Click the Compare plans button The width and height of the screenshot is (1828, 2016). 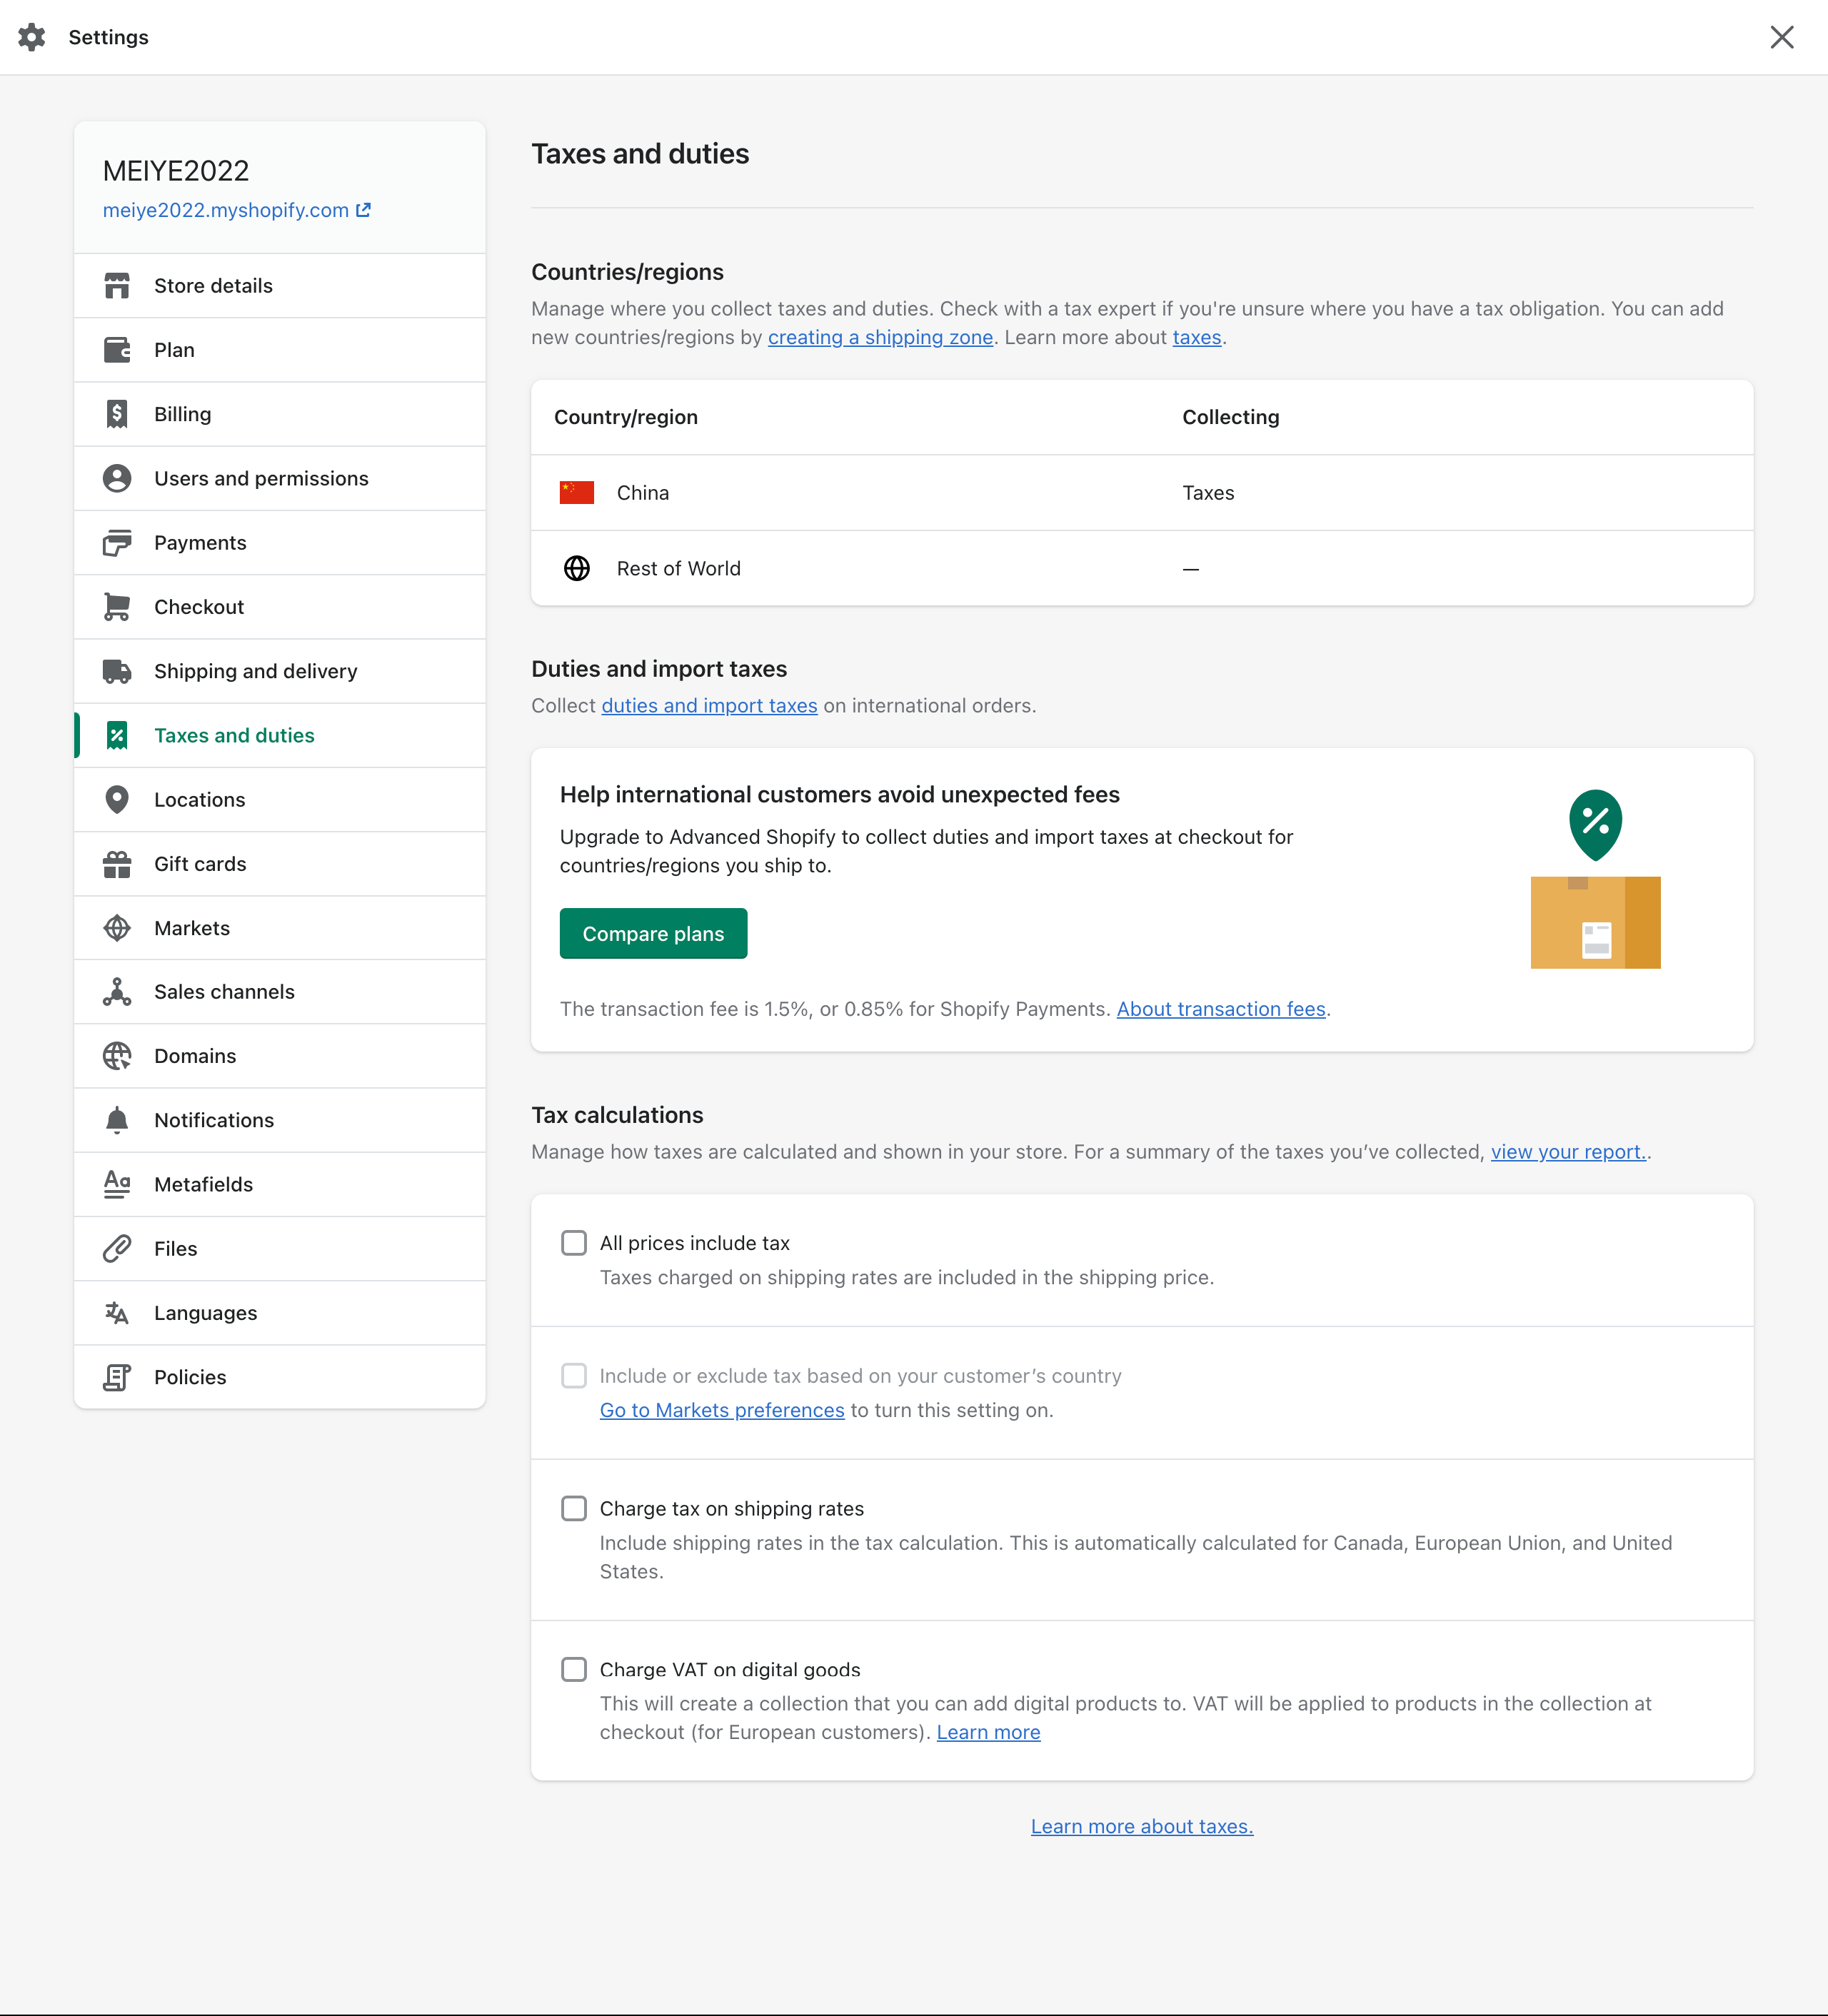[653, 933]
